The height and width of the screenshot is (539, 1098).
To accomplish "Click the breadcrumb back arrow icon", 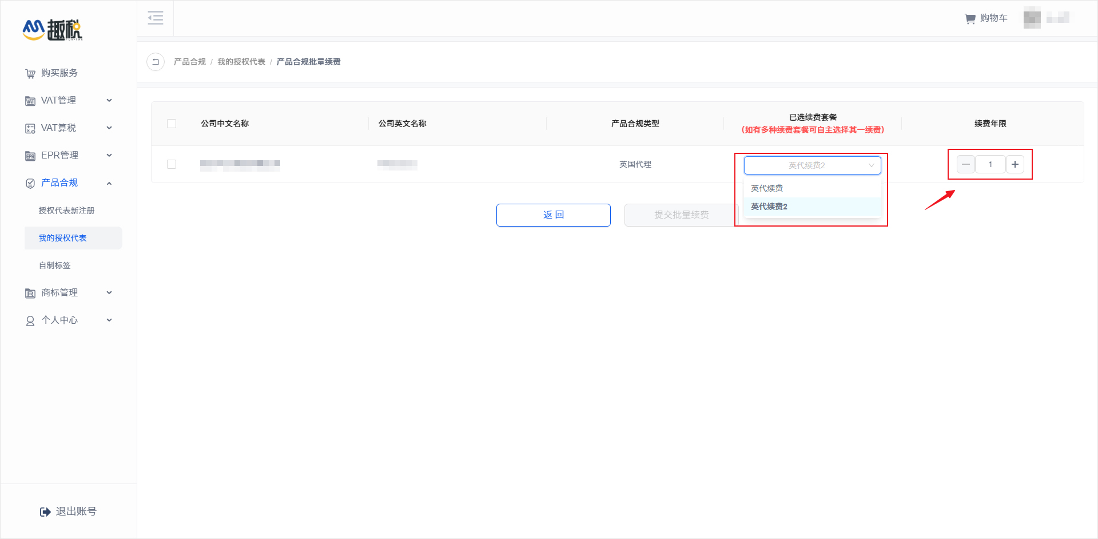I will (x=156, y=62).
